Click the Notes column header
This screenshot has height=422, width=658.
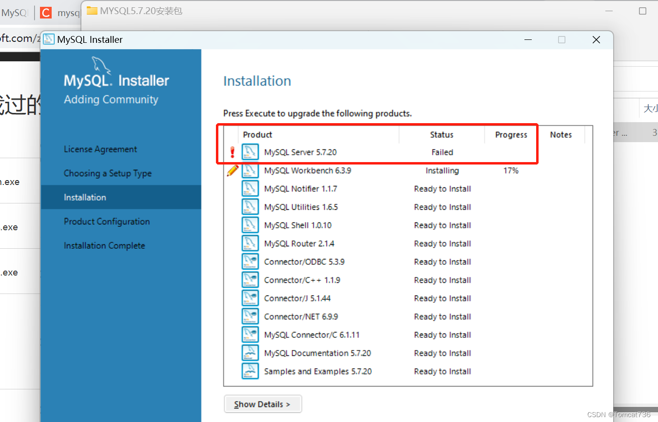[561, 134]
